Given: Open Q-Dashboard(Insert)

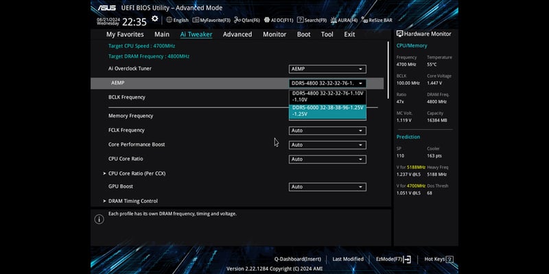Looking at the screenshot, I should tap(298, 259).
